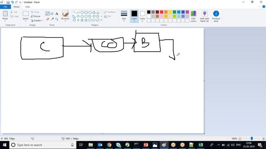Click the Undo icon in title bar
The width and height of the screenshot is (266, 149).
tap(12, 2)
